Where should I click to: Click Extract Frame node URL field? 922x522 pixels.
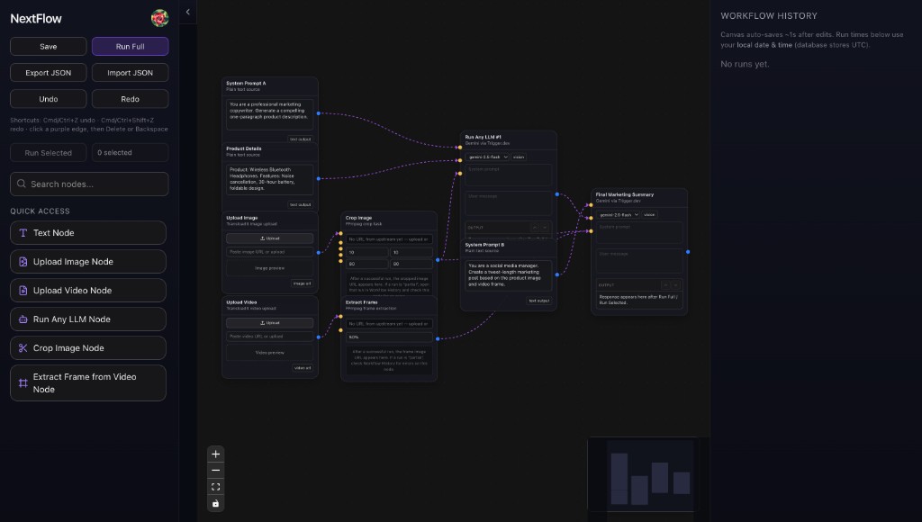coord(389,324)
